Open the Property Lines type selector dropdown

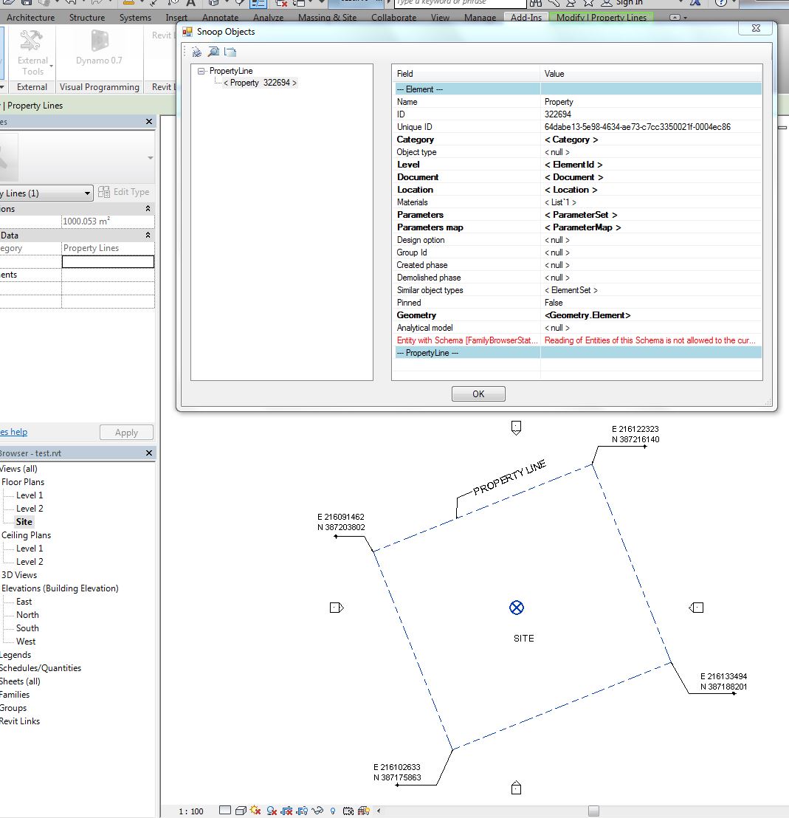46,193
